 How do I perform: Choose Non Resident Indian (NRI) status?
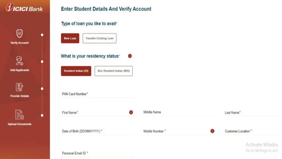pos(113,71)
